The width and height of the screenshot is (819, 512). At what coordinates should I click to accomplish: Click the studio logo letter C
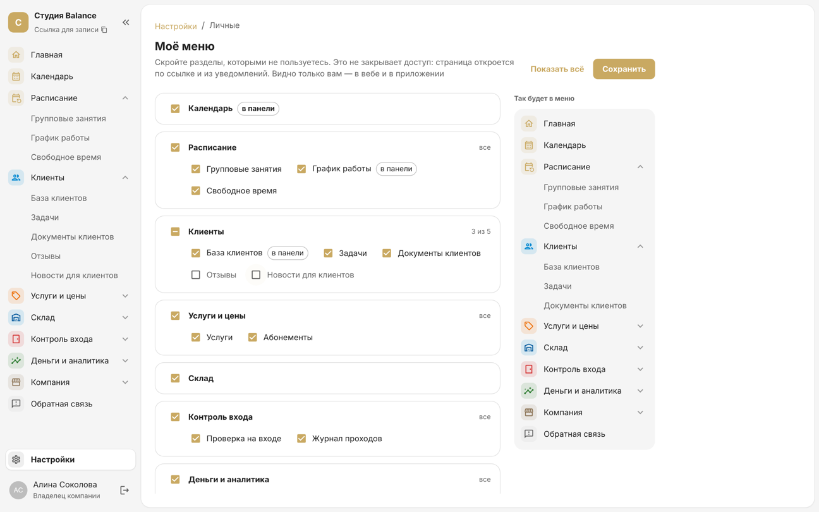coord(18,22)
